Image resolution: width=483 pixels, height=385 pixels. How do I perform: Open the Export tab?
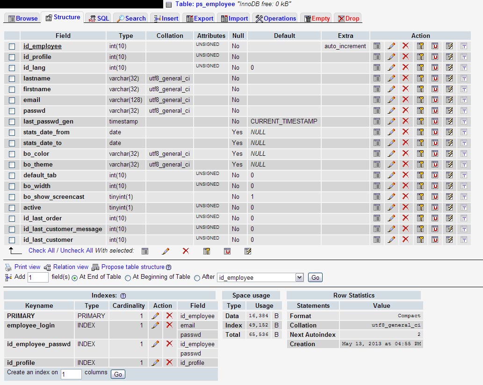click(x=200, y=18)
